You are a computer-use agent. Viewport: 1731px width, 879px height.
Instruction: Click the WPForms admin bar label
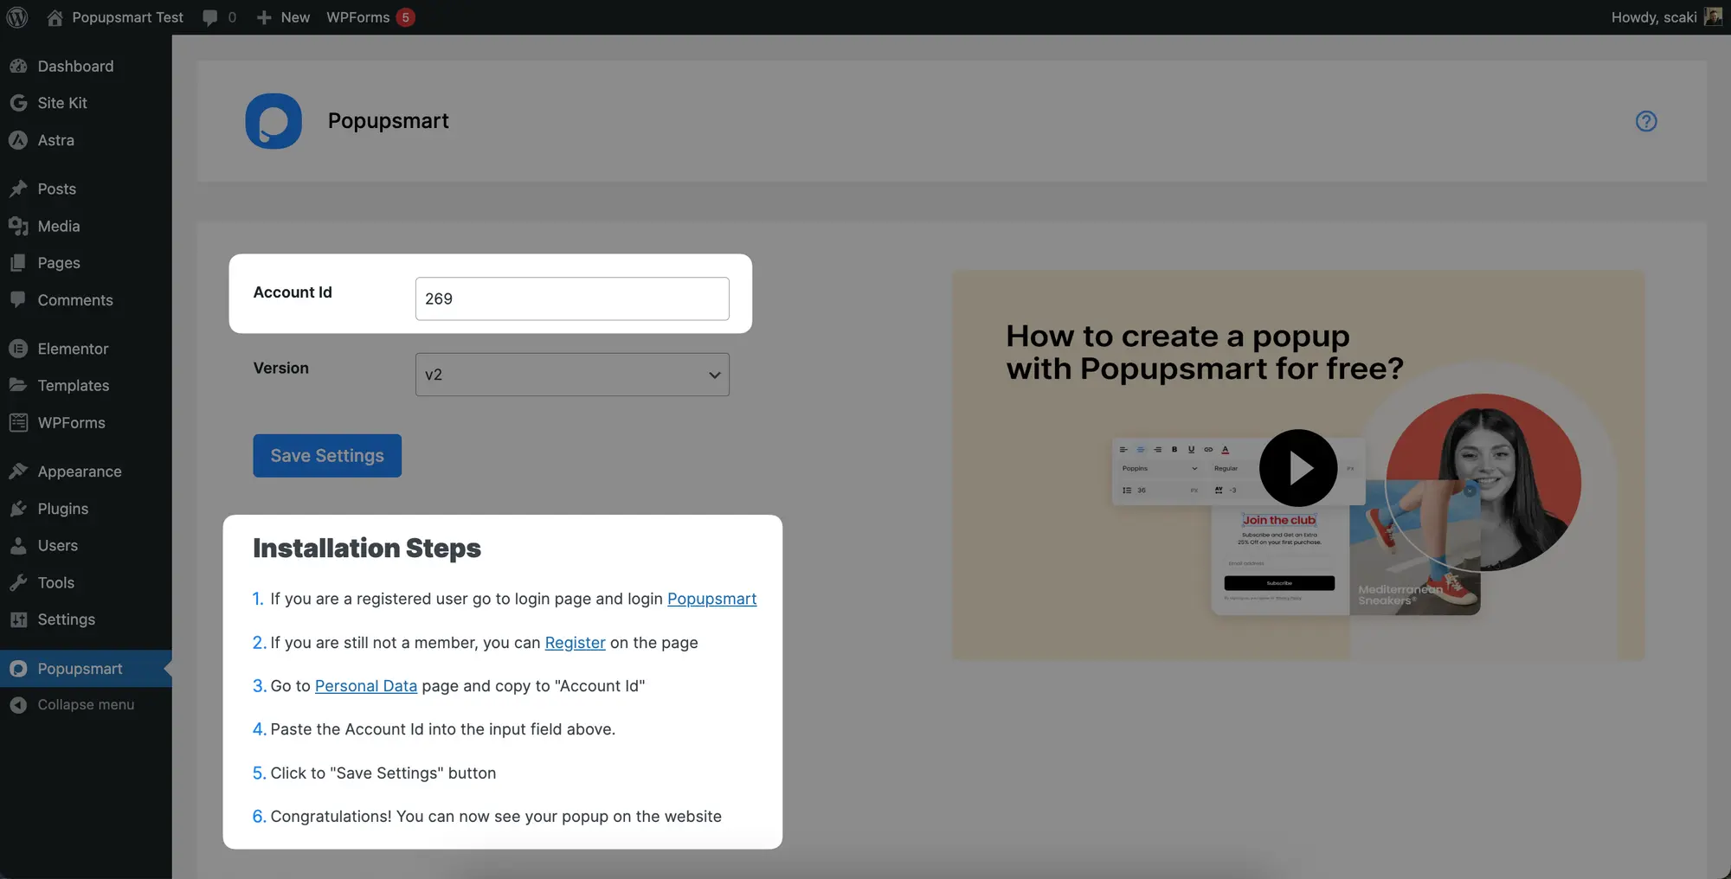[x=357, y=17]
